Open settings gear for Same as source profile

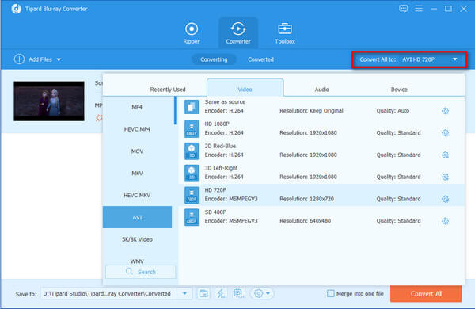[445, 111]
